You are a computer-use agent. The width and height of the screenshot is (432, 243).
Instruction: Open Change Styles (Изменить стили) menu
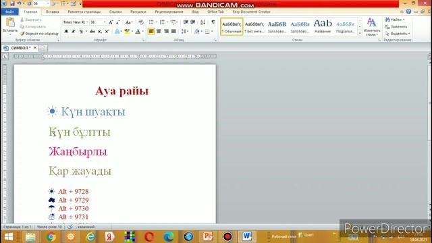(372, 27)
